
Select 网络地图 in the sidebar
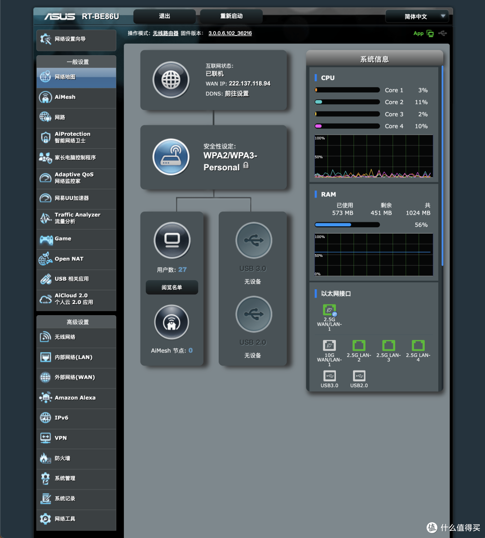point(76,77)
